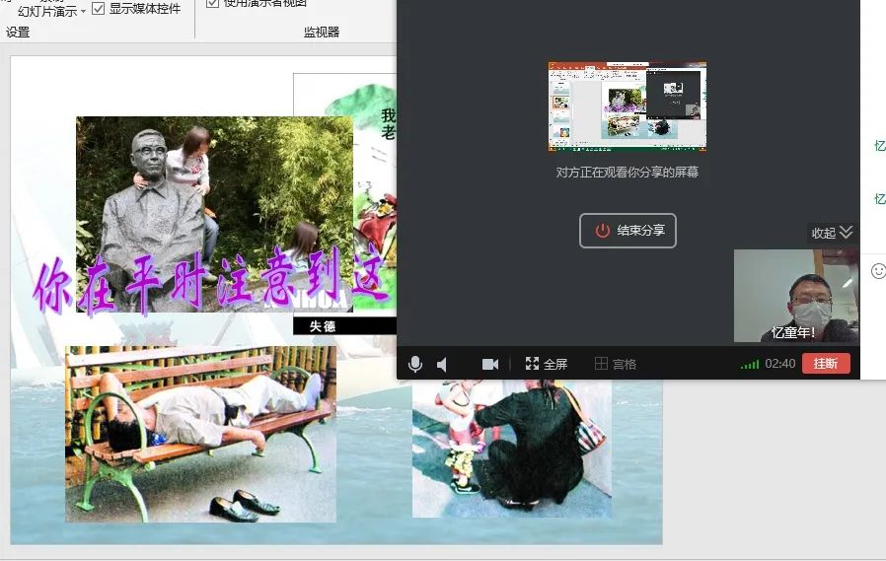Turn off the video camera icon
Screen dimensions: 886x561
click(x=489, y=364)
